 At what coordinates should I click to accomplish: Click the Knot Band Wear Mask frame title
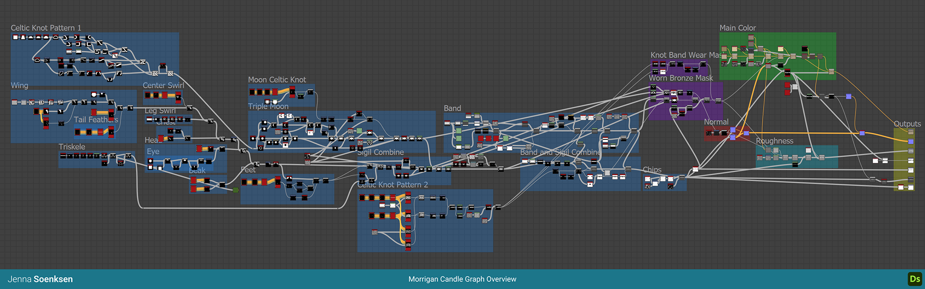tap(686, 55)
